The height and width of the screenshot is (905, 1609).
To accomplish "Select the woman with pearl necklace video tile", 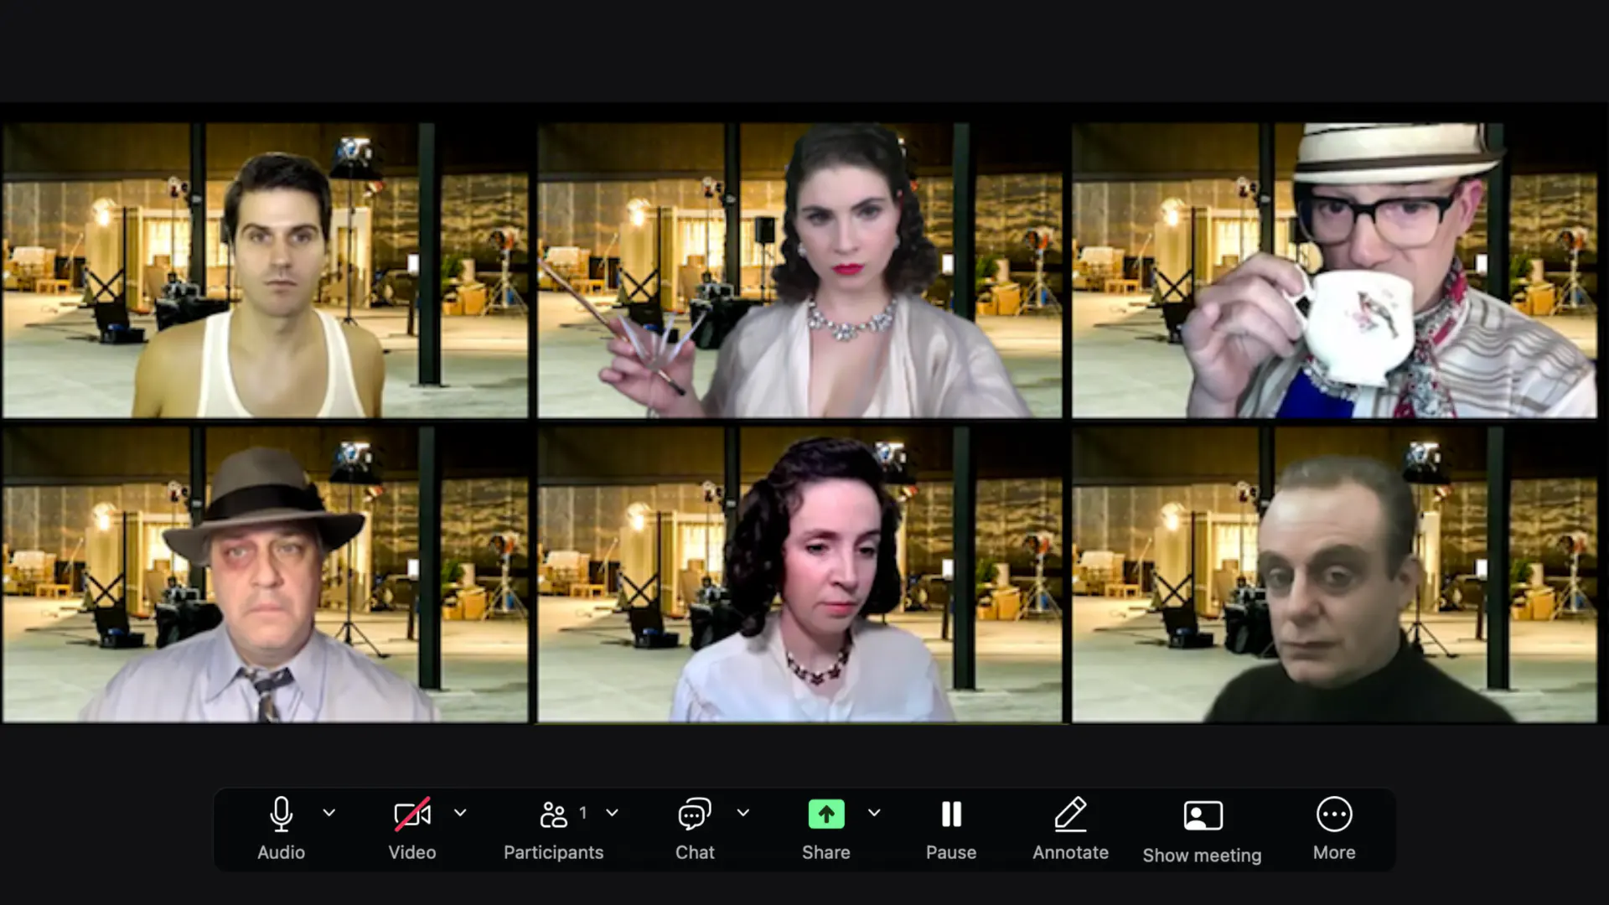I will coord(799,271).
